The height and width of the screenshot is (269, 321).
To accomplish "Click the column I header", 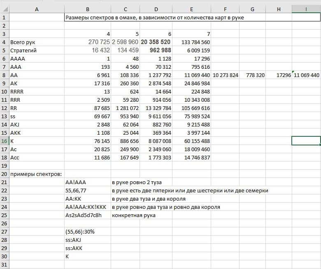I will tap(306, 9).
